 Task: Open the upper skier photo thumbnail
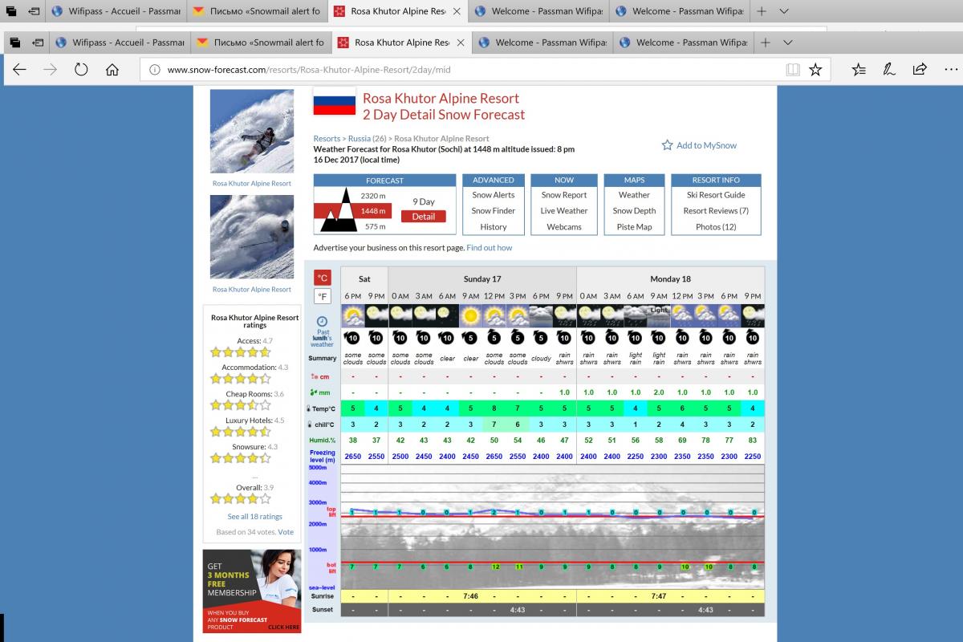click(252, 131)
